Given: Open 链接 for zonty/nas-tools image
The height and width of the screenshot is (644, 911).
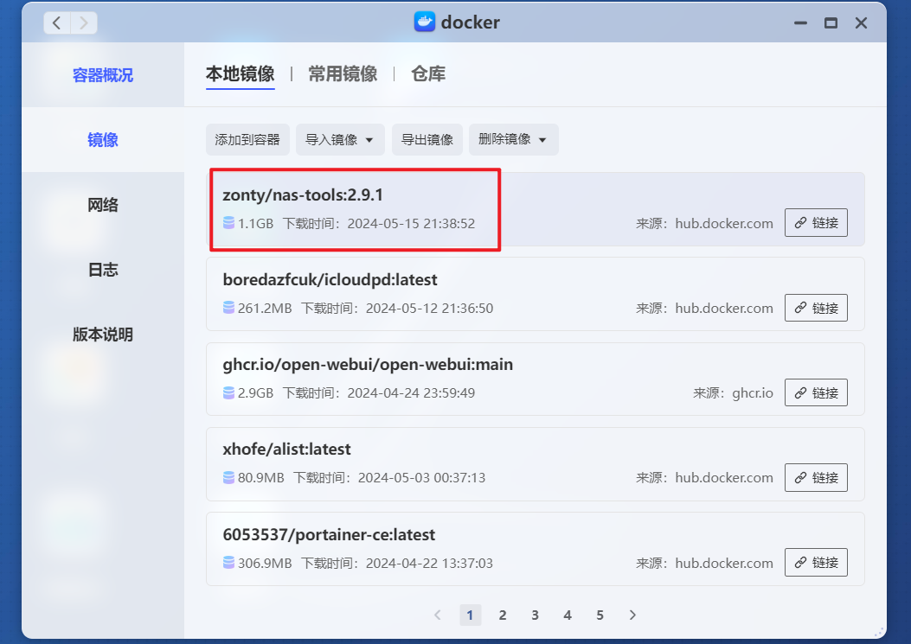Looking at the screenshot, I should coord(816,223).
